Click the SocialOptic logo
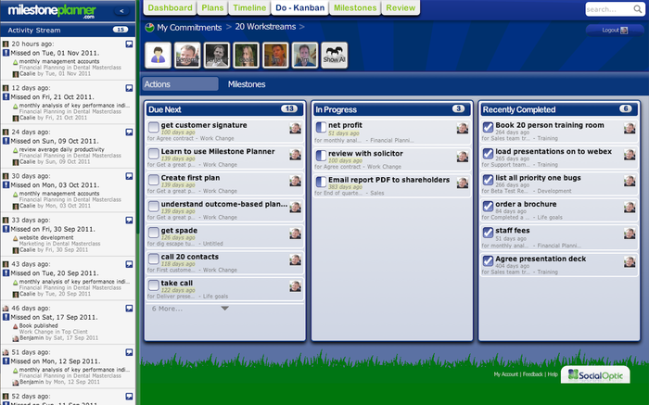649x405 pixels. [593, 374]
